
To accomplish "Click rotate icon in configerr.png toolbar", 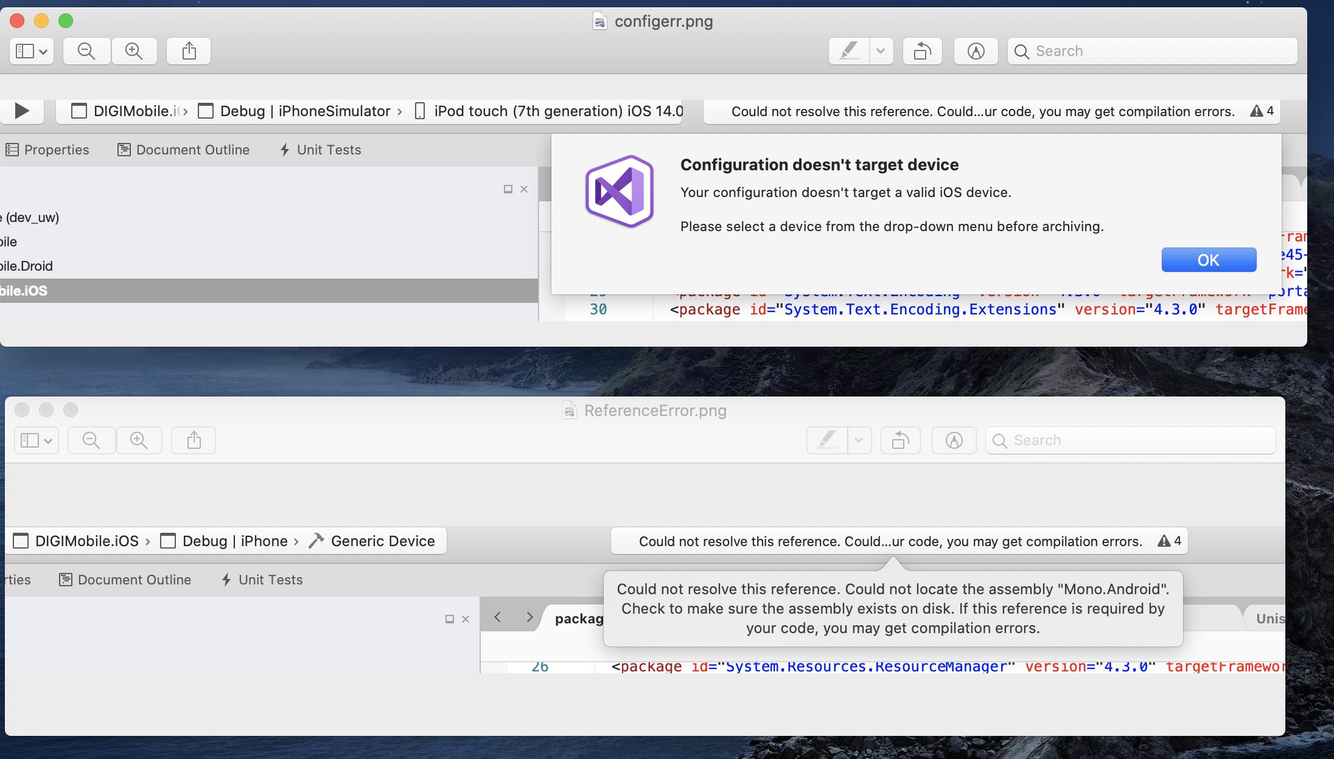I will point(922,51).
